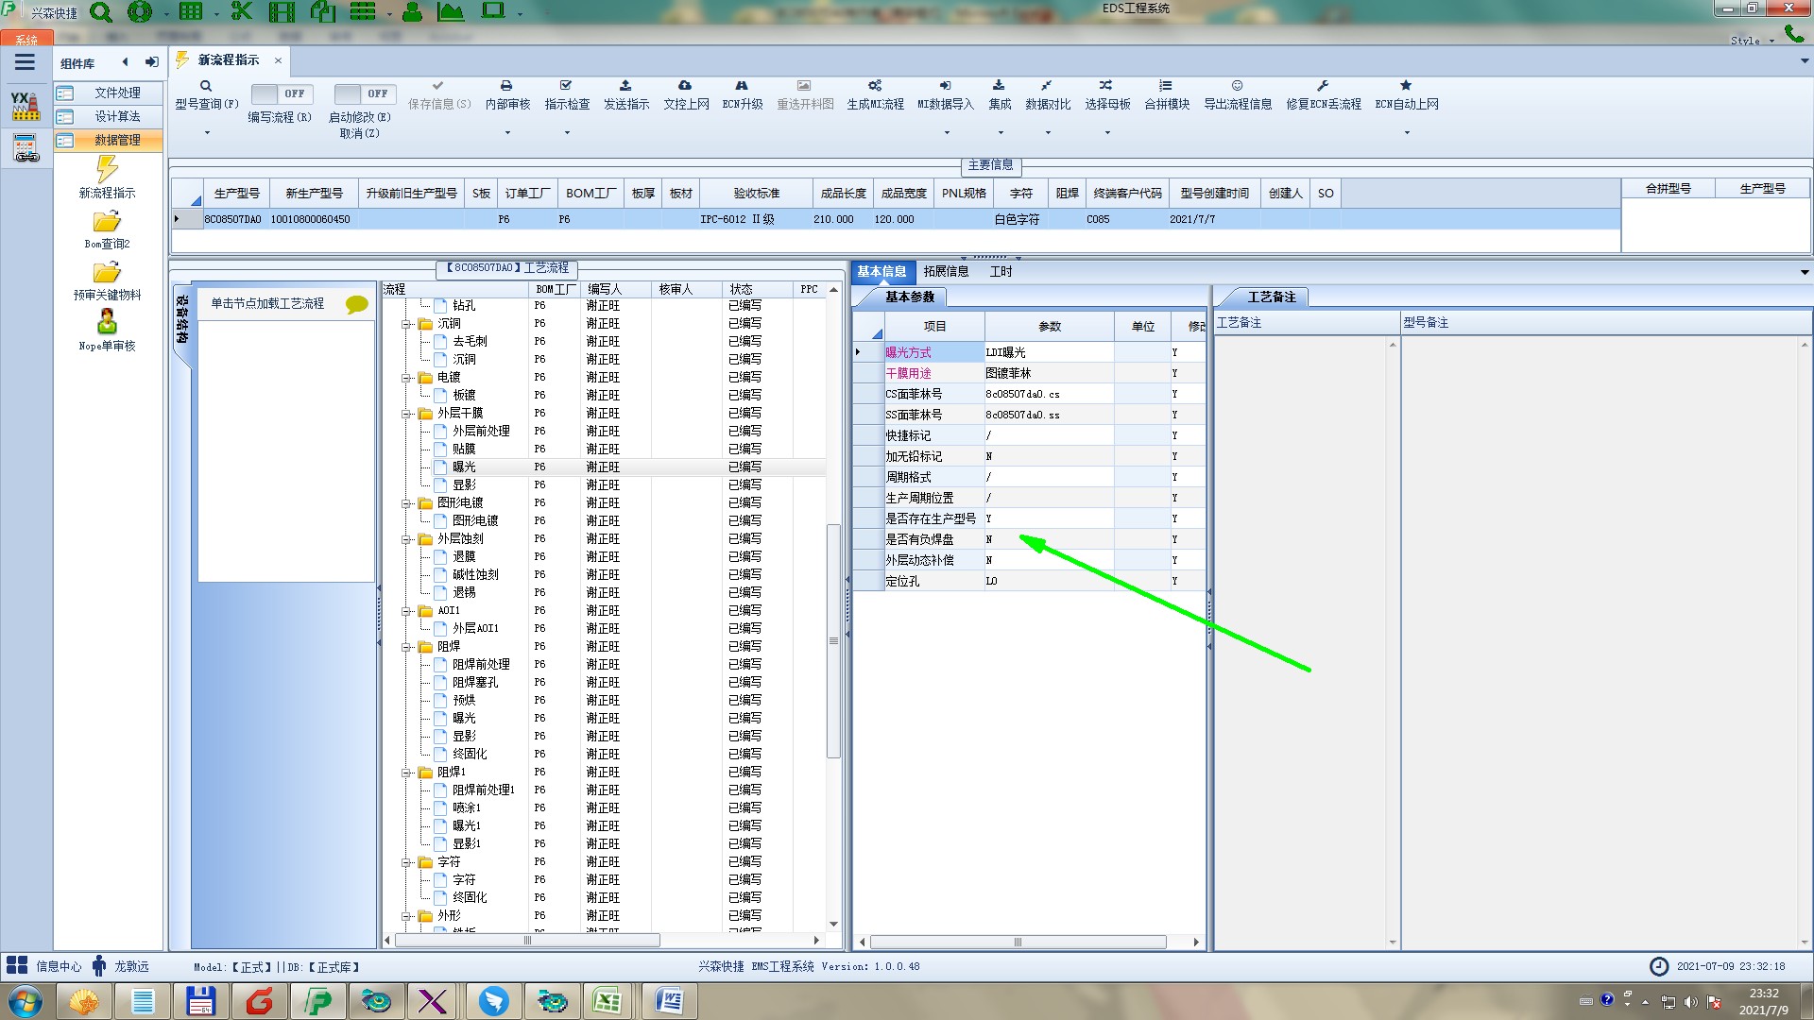The width and height of the screenshot is (1814, 1020).
Task: Click 文控上网 cloud toolbar button
Action: pyautogui.click(x=686, y=95)
